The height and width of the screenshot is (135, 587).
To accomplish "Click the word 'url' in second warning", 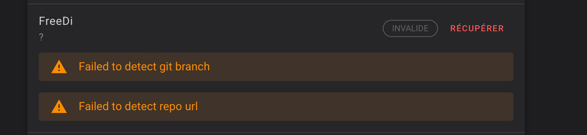I will point(191,106).
